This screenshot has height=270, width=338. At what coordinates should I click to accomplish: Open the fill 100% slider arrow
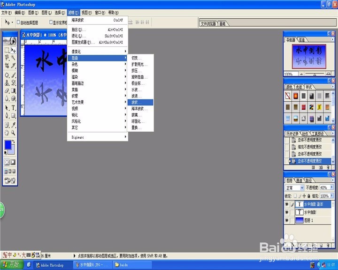coord(331,196)
